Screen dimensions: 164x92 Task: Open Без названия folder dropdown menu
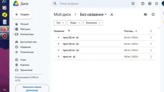coord(106,15)
